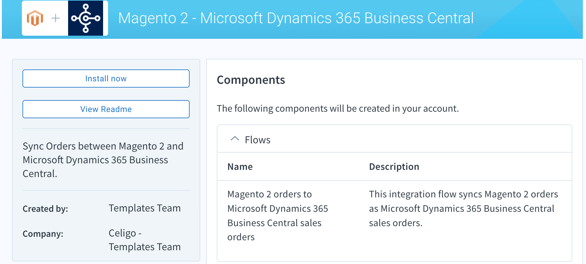Click the Flows section label
Image resolution: width=586 pixels, height=264 pixels.
(x=257, y=140)
